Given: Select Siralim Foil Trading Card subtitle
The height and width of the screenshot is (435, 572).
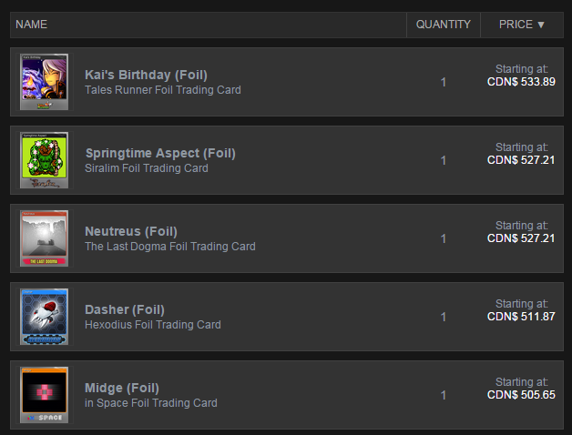Looking at the screenshot, I should [147, 168].
